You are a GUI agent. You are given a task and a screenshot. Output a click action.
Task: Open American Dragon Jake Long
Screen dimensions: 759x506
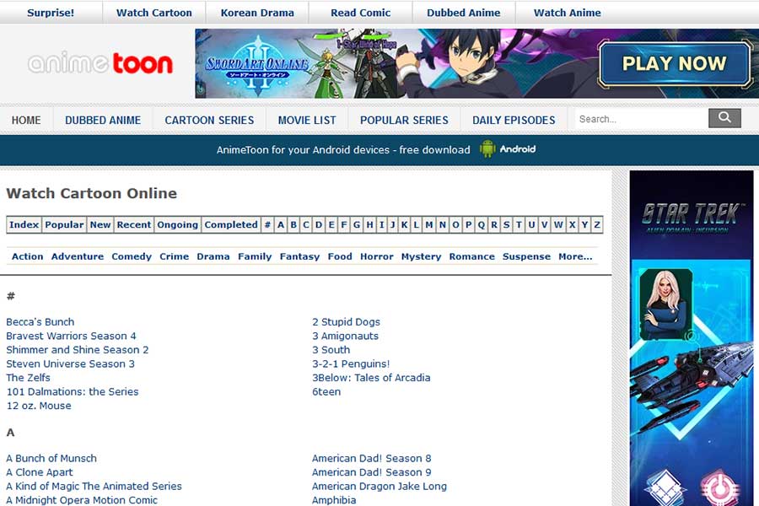(379, 486)
